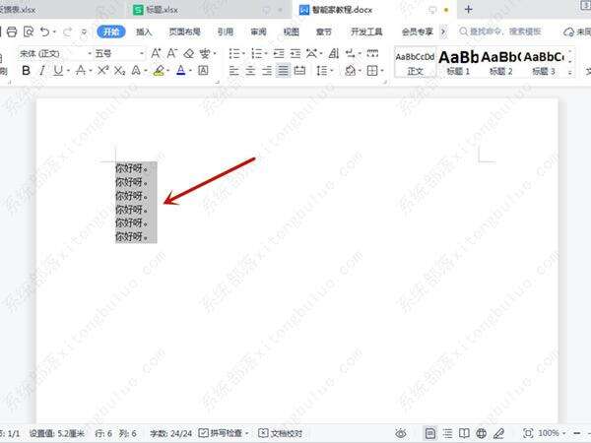
Task: Apply the 标题 3 style
Action: click(544, 62)
